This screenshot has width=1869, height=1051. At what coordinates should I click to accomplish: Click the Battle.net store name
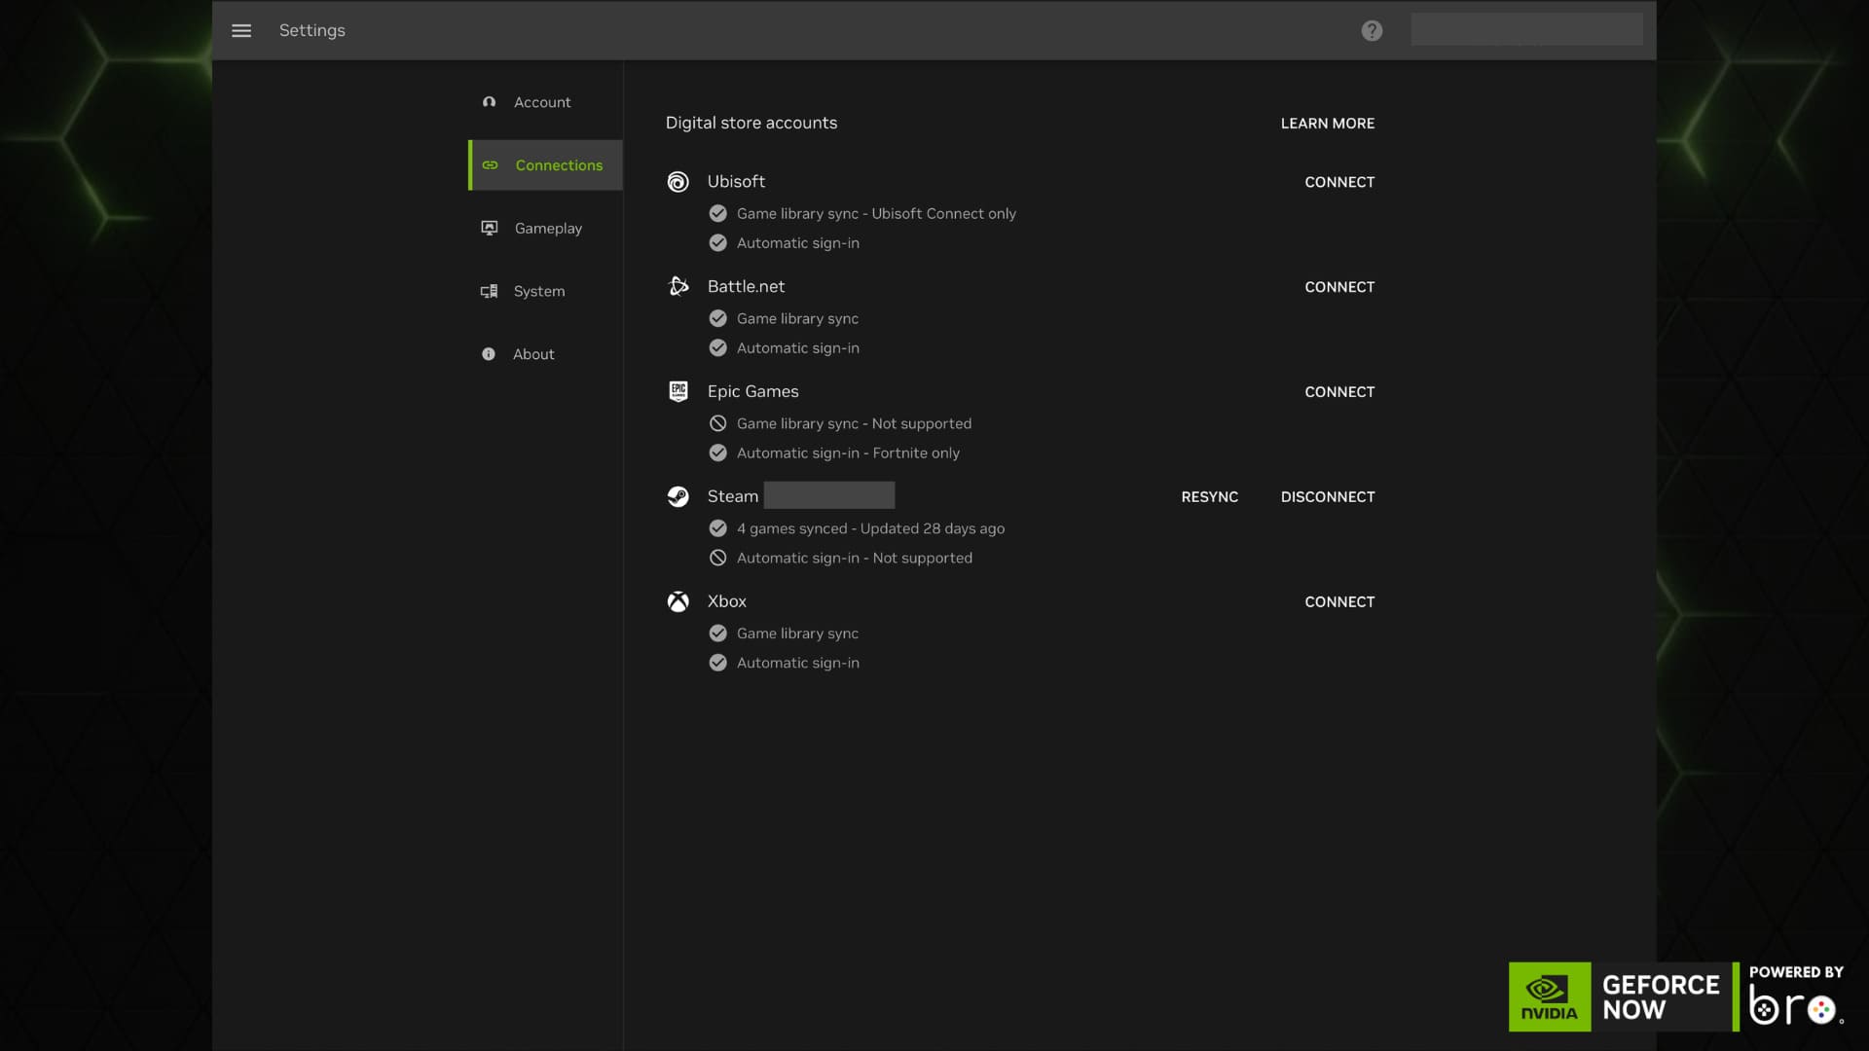(x=746, y=286)
